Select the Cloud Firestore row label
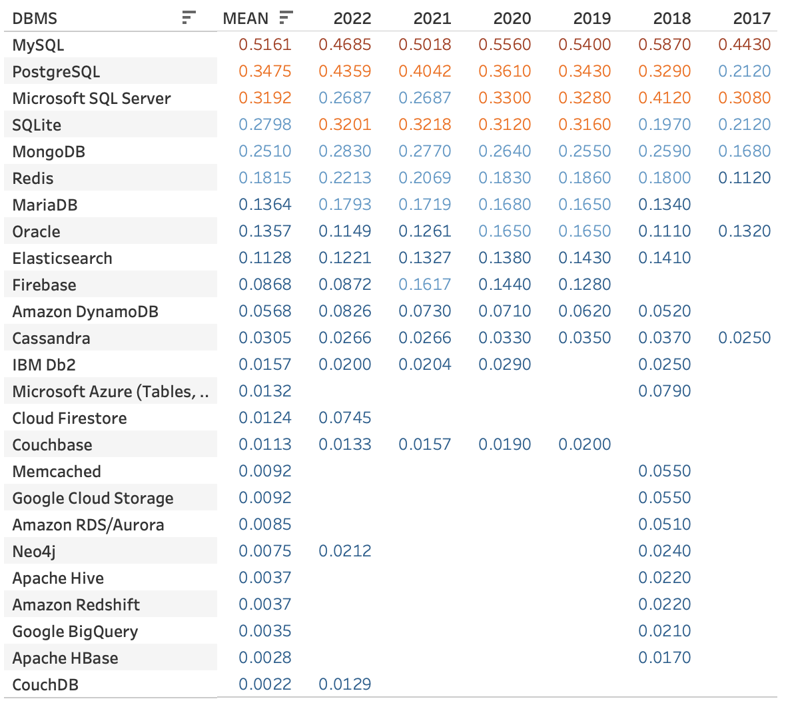786x705 pixels. click(x=69, y=418)
